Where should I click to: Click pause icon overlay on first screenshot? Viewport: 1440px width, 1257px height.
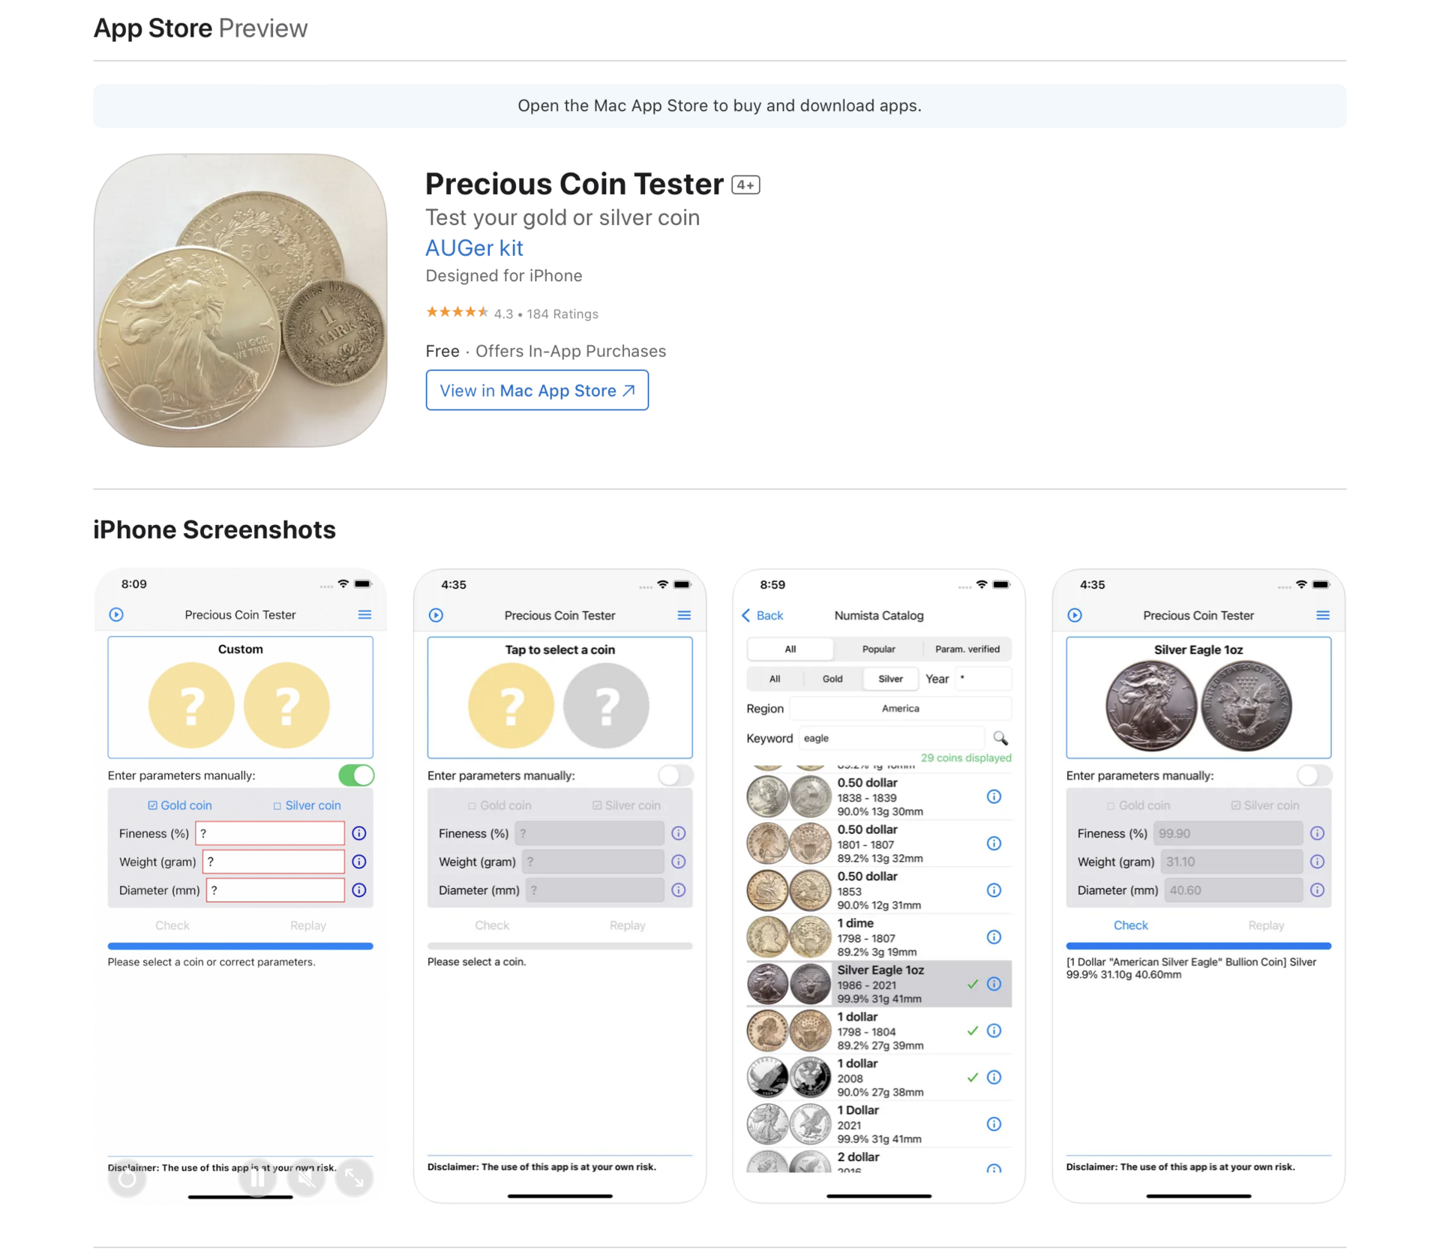click(x=257, y=1179)
